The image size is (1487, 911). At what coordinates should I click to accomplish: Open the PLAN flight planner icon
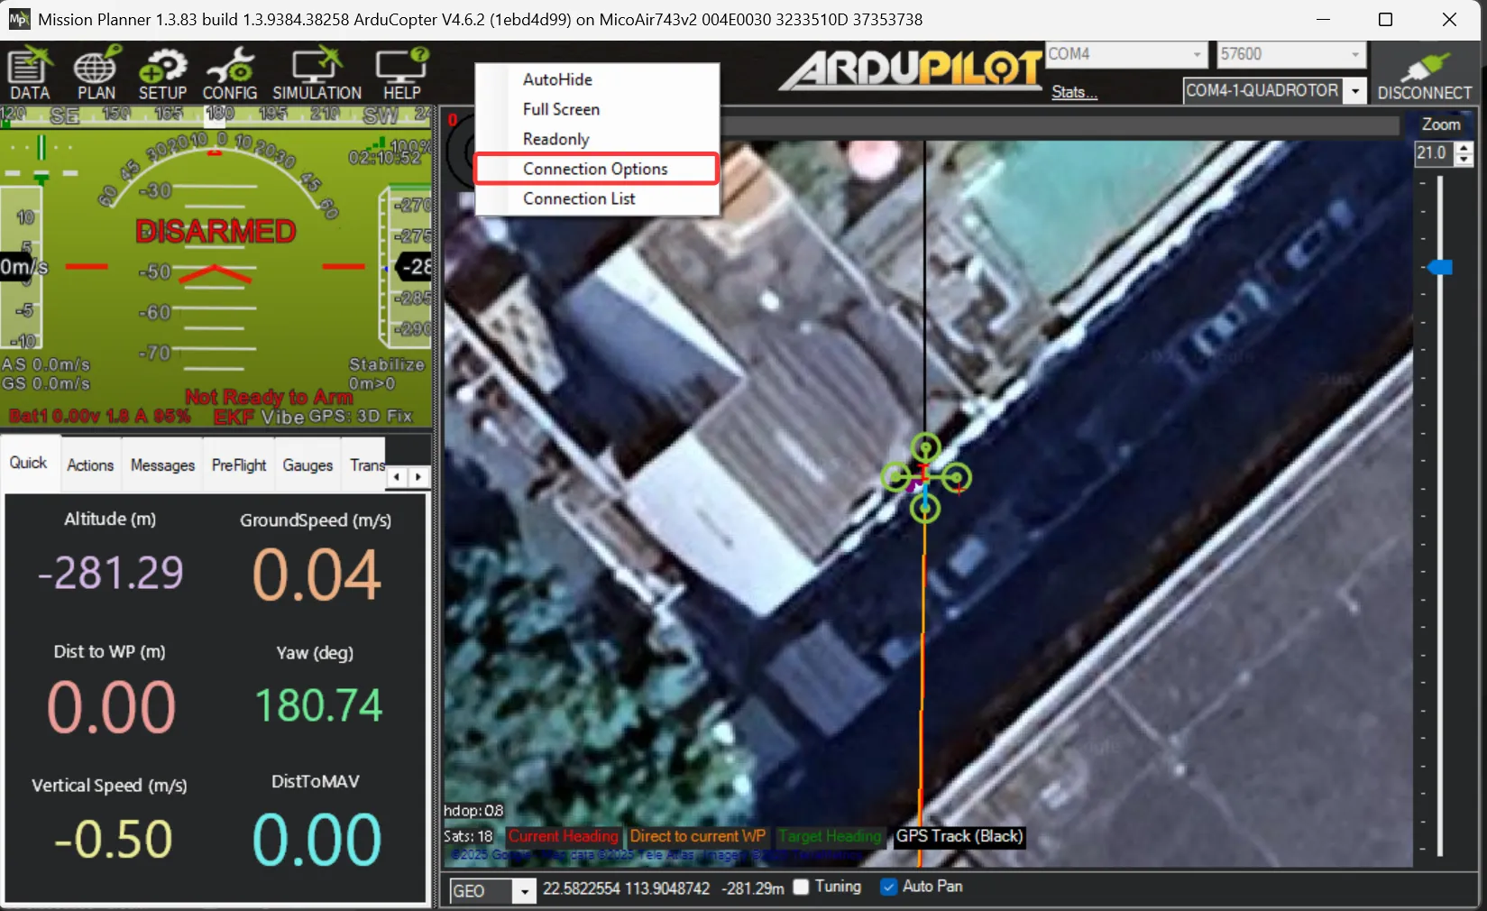pos(96,74)
